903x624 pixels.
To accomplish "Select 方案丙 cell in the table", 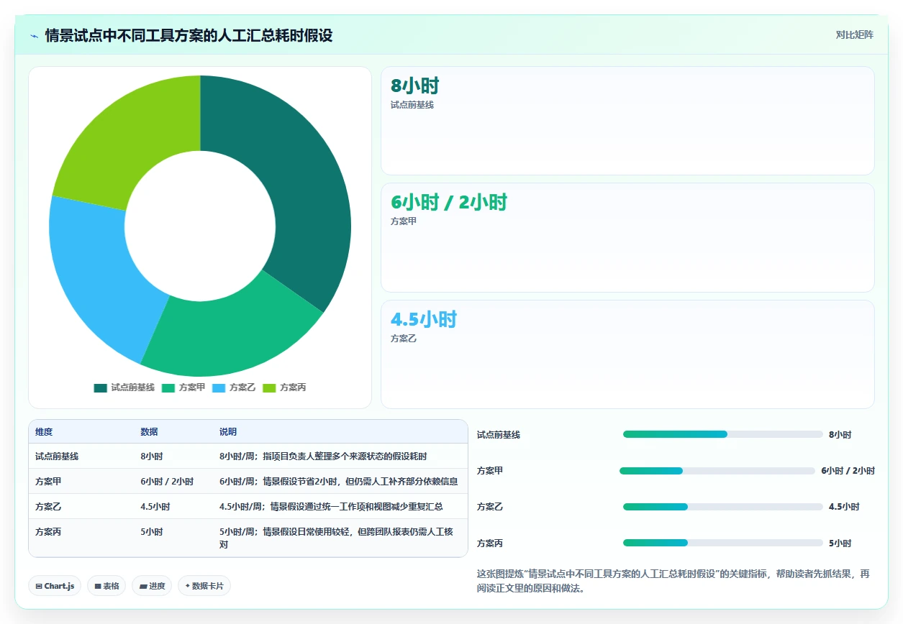I will pyautogui.click(x=48, y=532).
